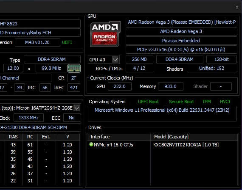Viewport: 242px width, 190px height.
Task: Click the PCIe v3.0 x16 bus field
Action: coord(181,50)
